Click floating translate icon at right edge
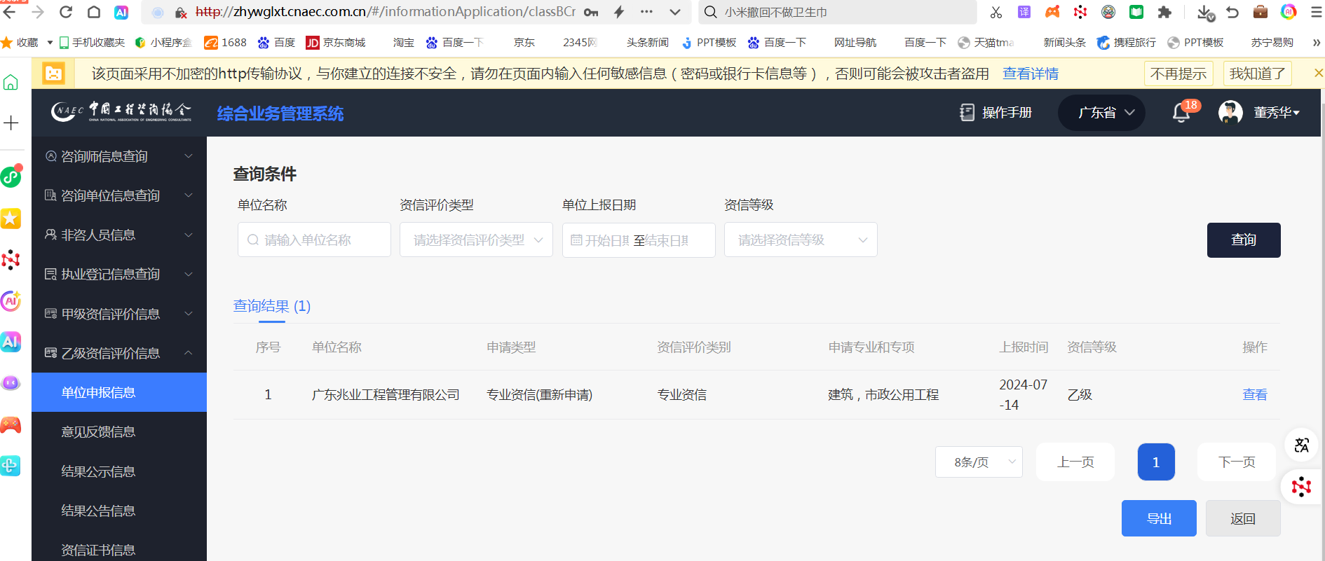This screenshot has height=561, width=1325. [x=1302, y=445]
